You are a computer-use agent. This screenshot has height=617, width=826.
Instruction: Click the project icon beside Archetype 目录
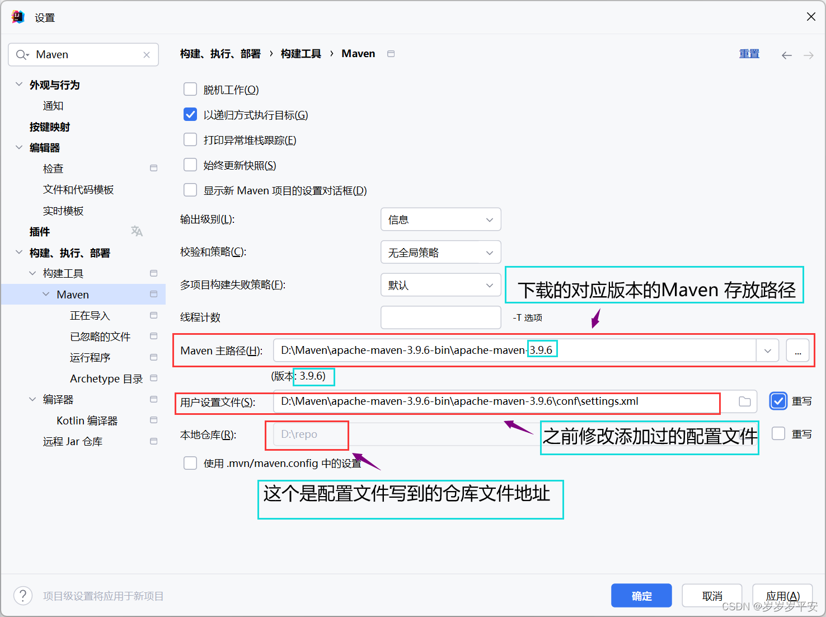(154, 378)
